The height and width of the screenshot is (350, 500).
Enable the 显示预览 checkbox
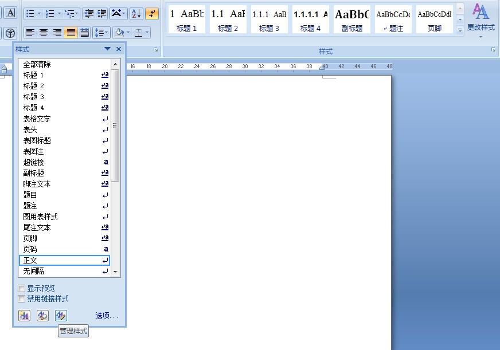pos(22,288)
